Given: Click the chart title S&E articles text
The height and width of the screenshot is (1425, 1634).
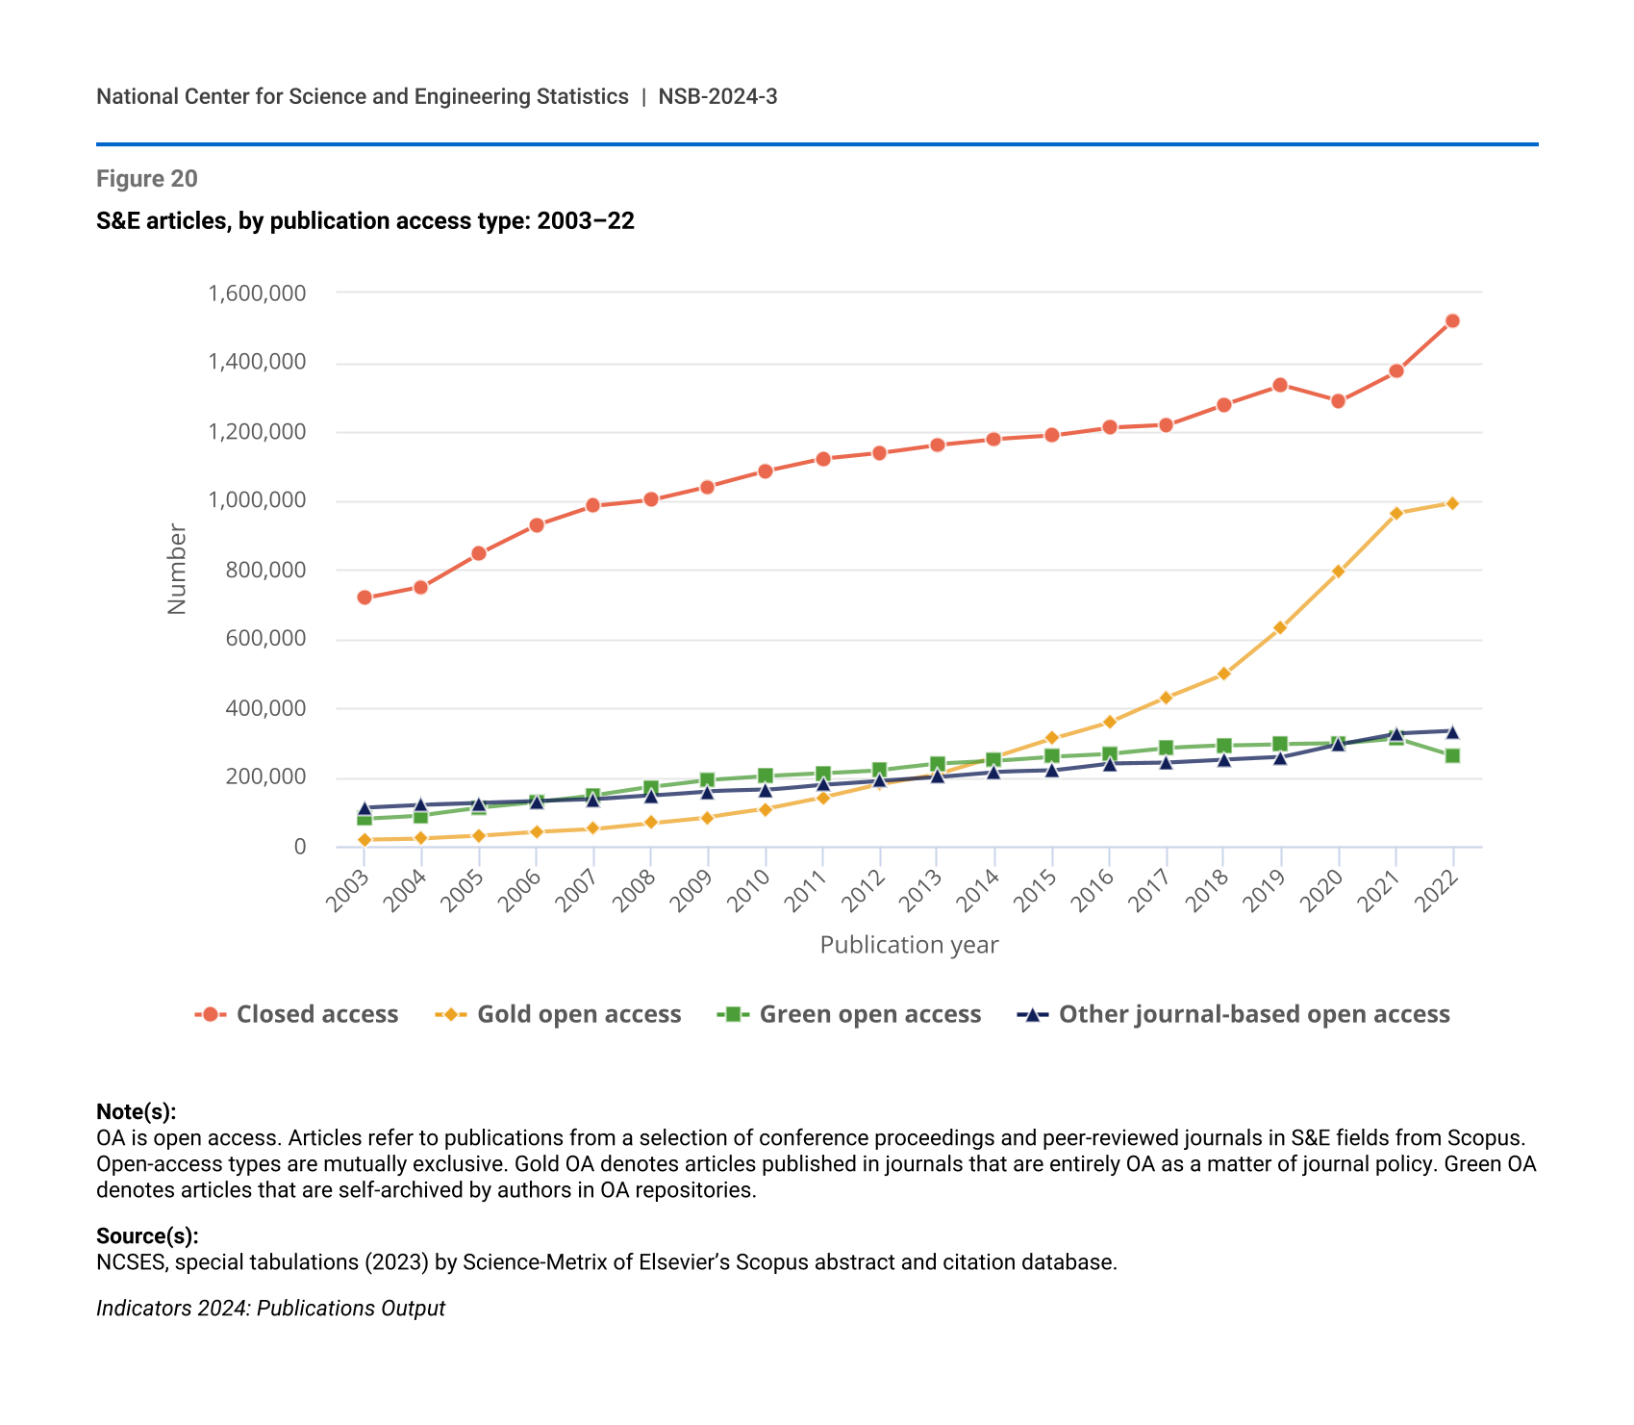Looking at the screenshot, I should [x=365, y=221].
